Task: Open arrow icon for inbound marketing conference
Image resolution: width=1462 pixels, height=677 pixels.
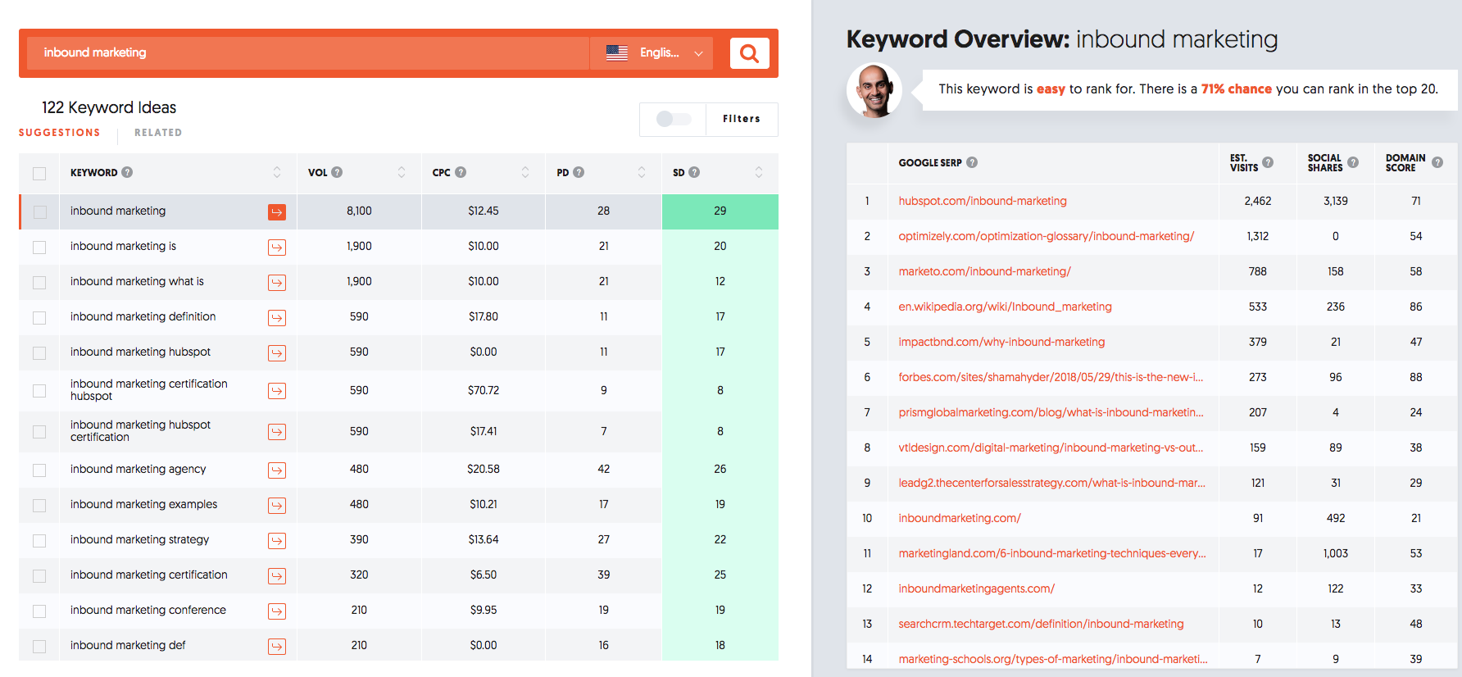Action: pyautogui.click(x=277, y=611)
